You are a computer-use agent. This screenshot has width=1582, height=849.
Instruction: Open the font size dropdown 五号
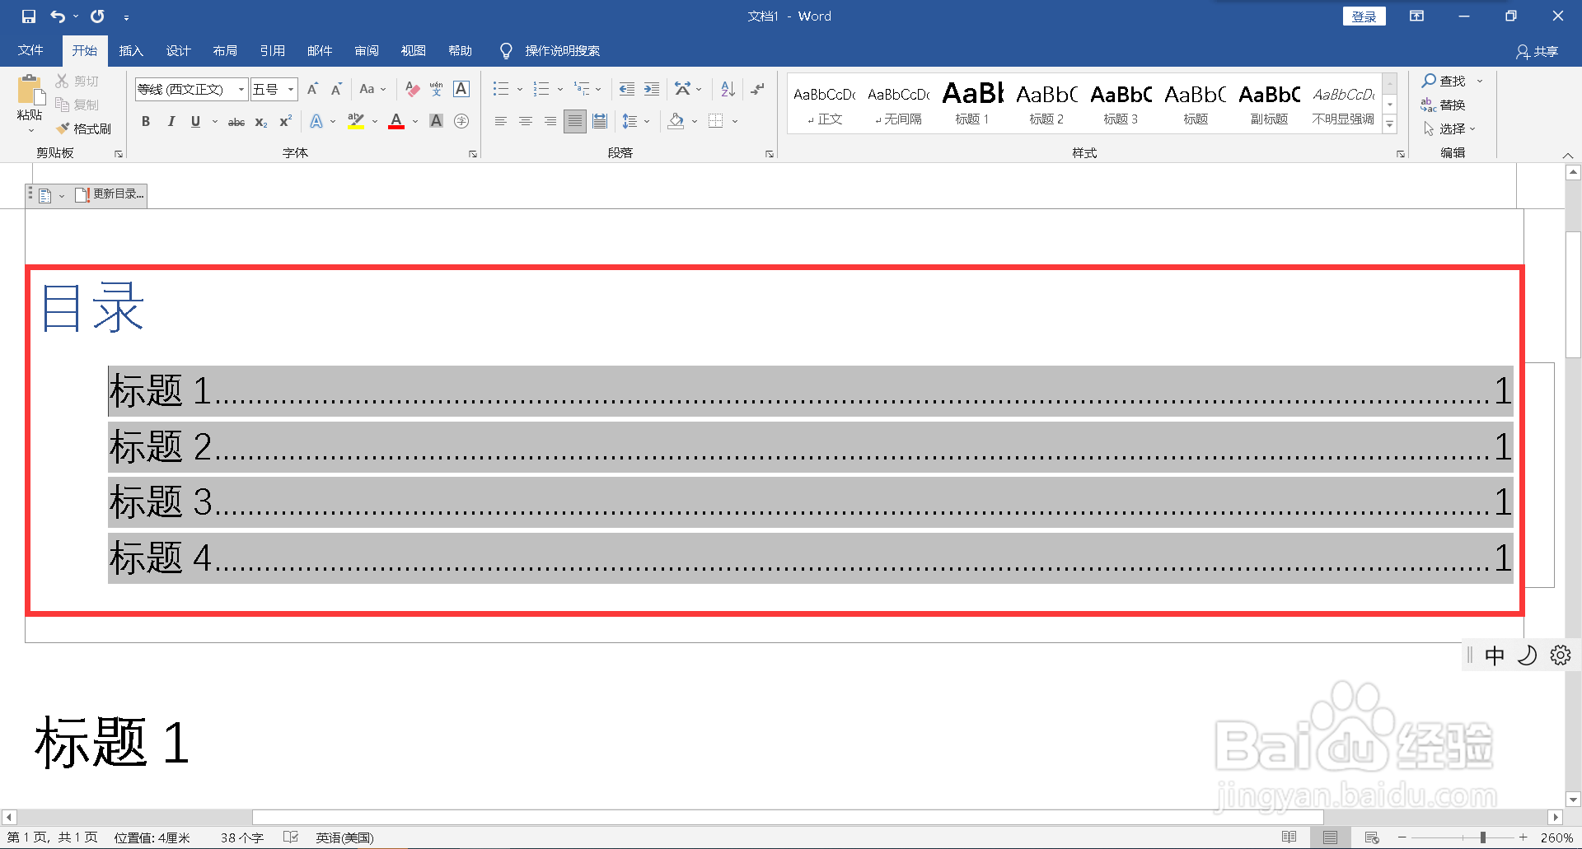291,89
